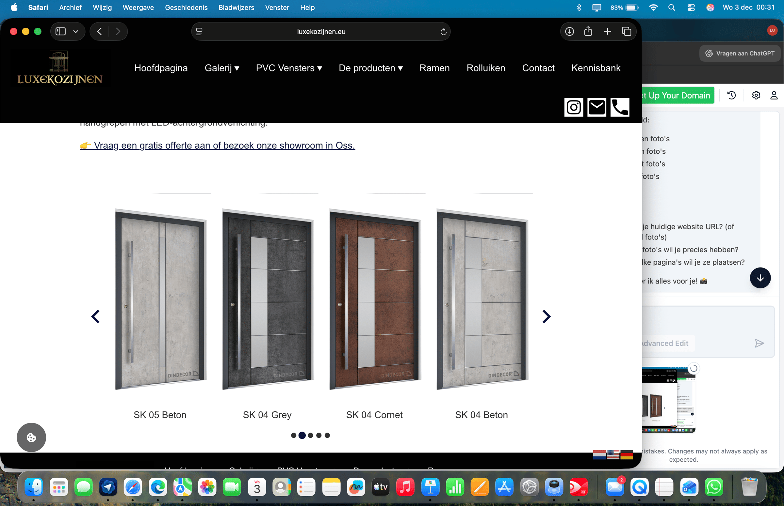Open the Geschiedenis menu in the menu bar
Image resolution: width=784 pixels, height=506 pixels.
pyautogui.click(x=186, y=7)
